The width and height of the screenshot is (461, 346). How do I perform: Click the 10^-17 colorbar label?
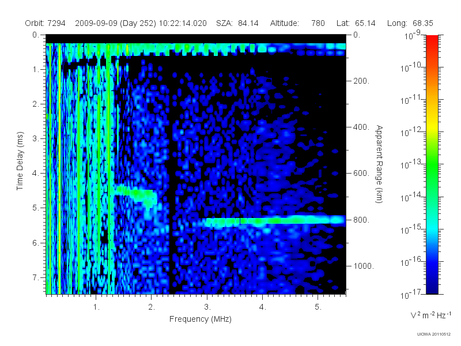pyautogui.click(x=410, y=294)
